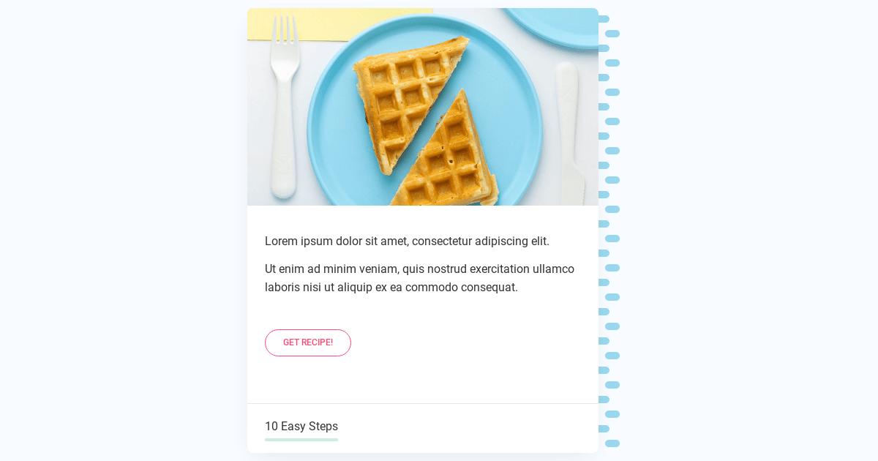878x461 pixels.
Task: Click the topmost blue notebook binding tab
Action: coord(604,19)
